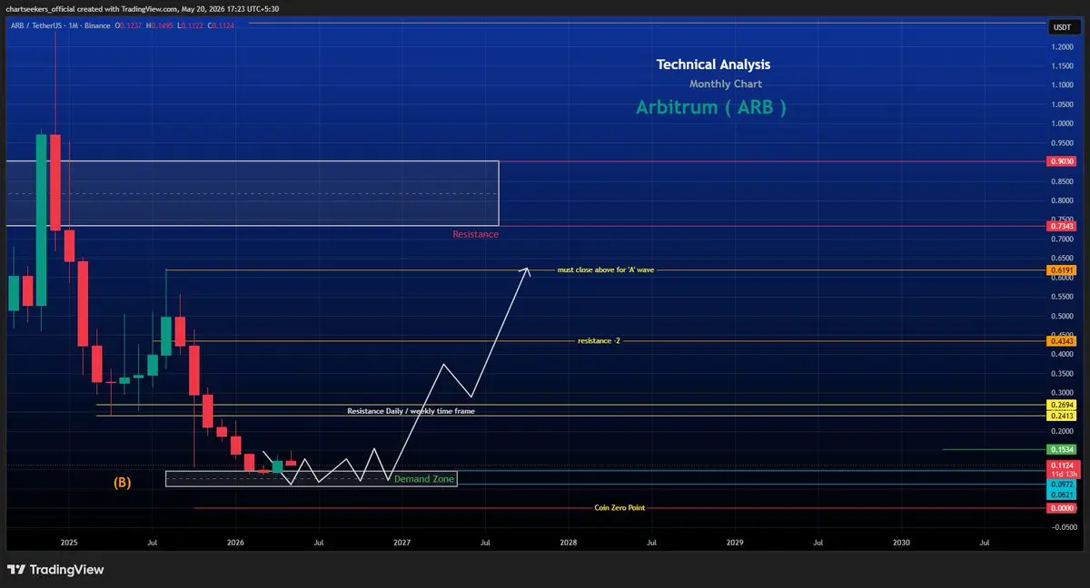
Task: Click the 'Monthly Chart' subtitle text
Action: [725, 83]
